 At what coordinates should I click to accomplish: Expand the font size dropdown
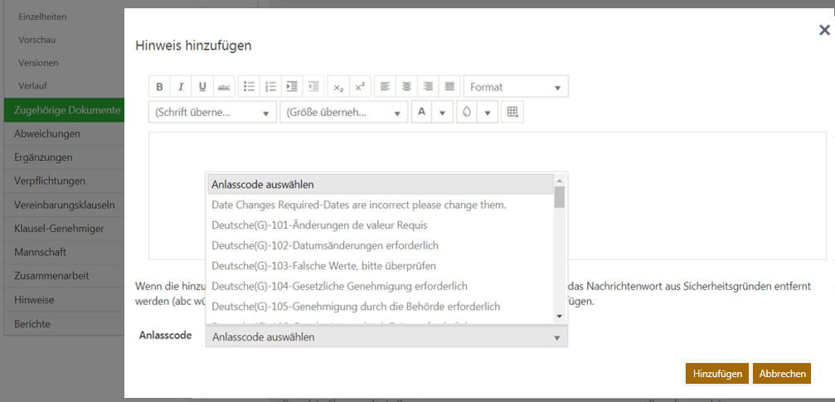click(x=343, y=112)
